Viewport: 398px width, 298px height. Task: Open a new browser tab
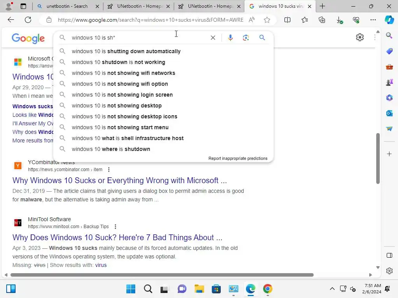pyautogui.click(x=322, y=6)
